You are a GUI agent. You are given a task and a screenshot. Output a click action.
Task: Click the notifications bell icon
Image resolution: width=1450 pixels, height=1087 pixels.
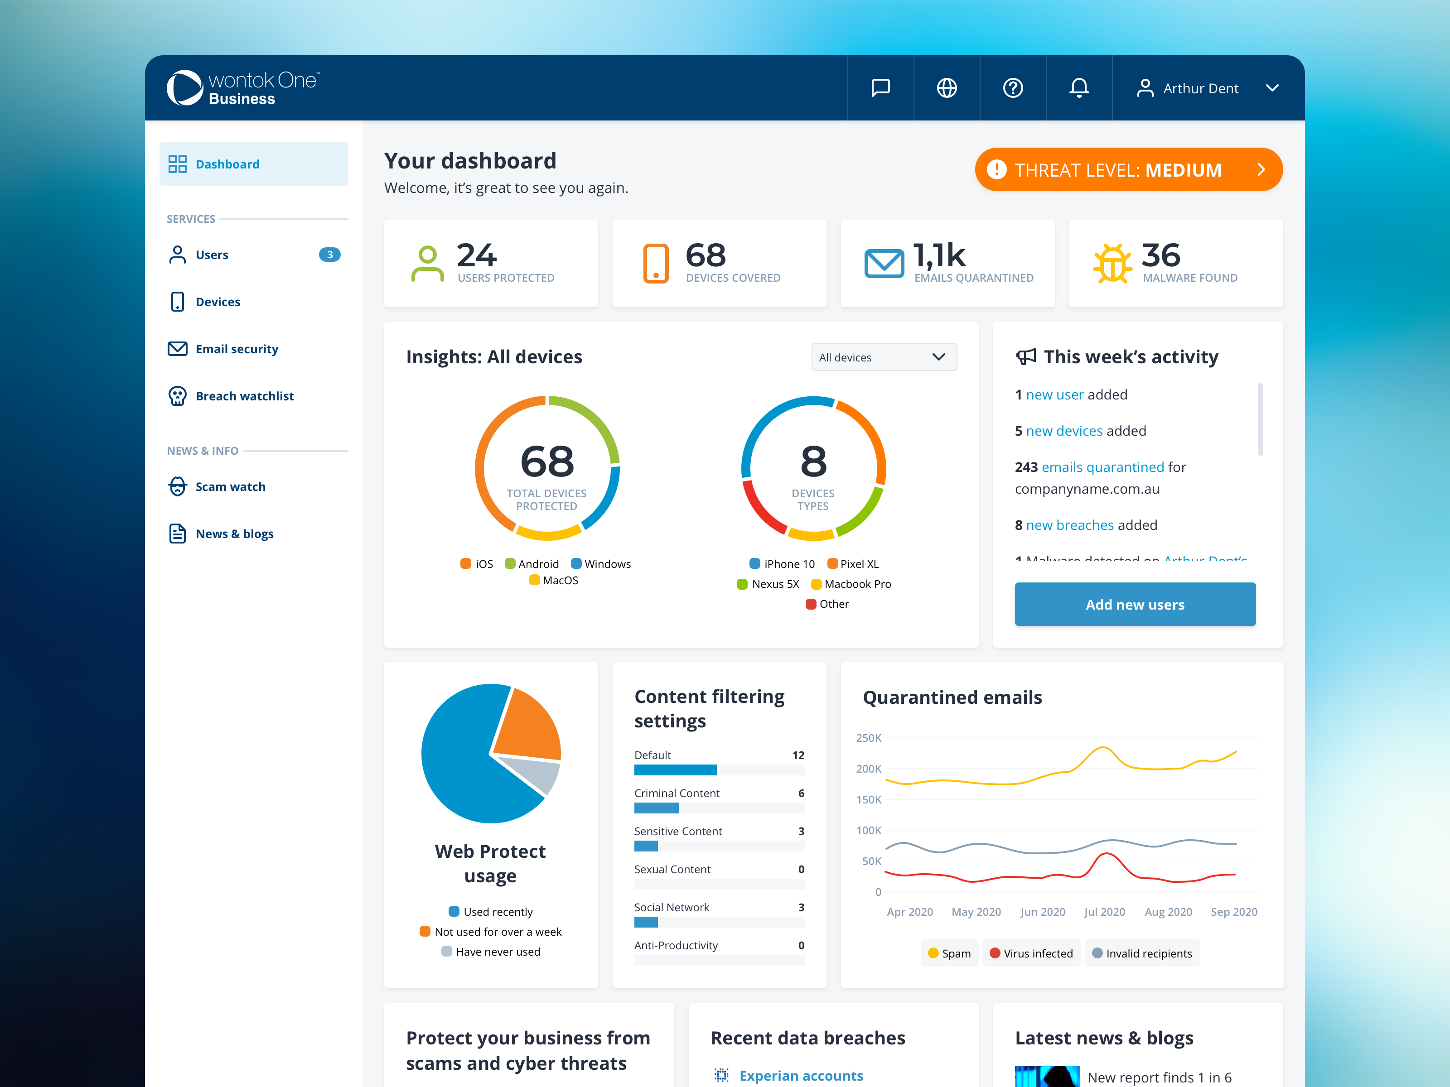pyautogui.click(x=1079, y=88)
